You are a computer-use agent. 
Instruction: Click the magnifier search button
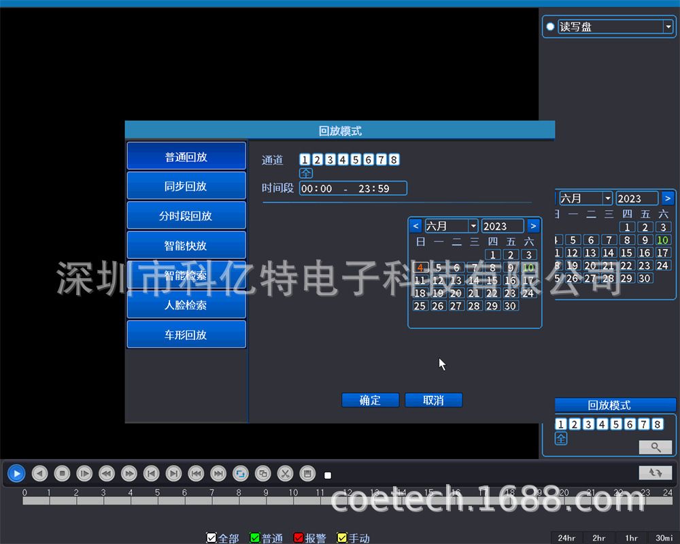click(656, 447)
